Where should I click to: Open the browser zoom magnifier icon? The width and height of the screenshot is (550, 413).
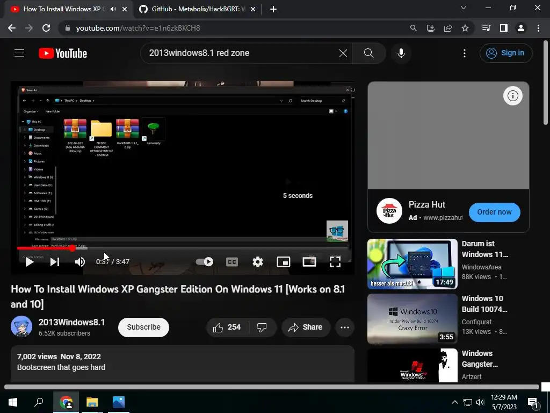tap(413, 28)
